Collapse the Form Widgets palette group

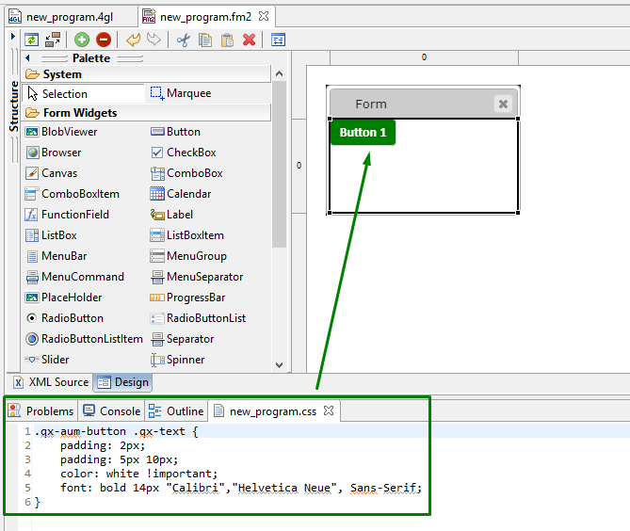click(x=79, y=113)
